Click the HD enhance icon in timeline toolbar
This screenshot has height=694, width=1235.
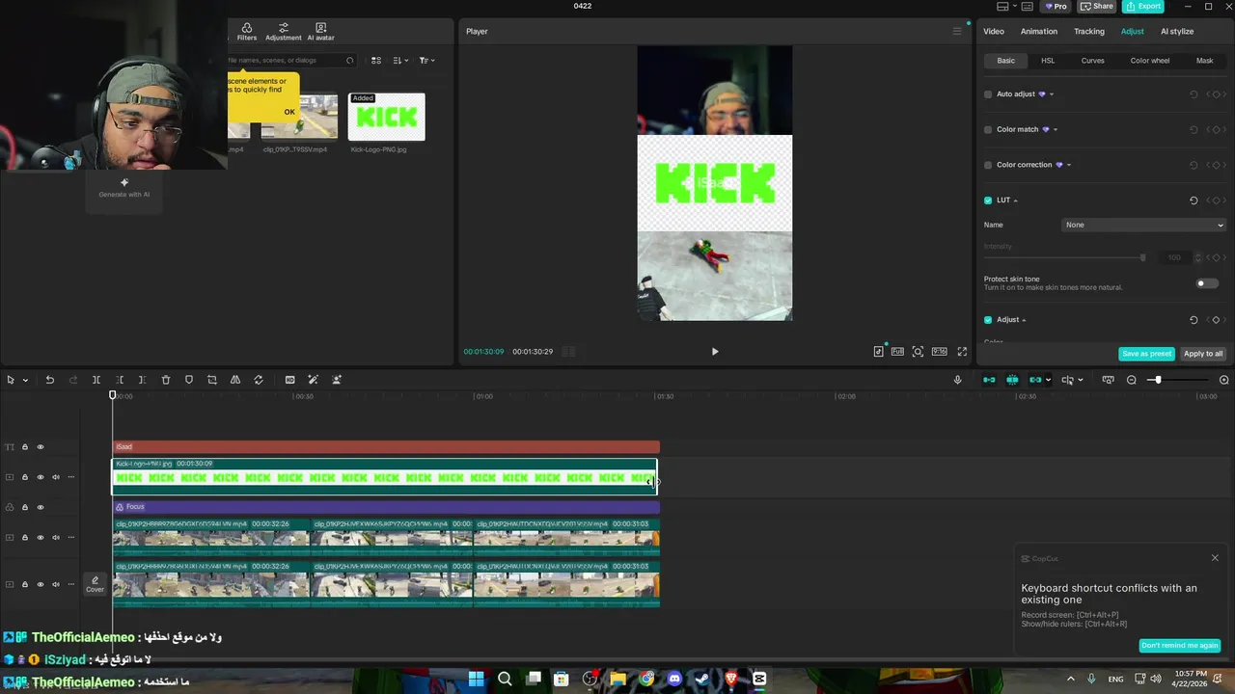click(x=289, y=380)
